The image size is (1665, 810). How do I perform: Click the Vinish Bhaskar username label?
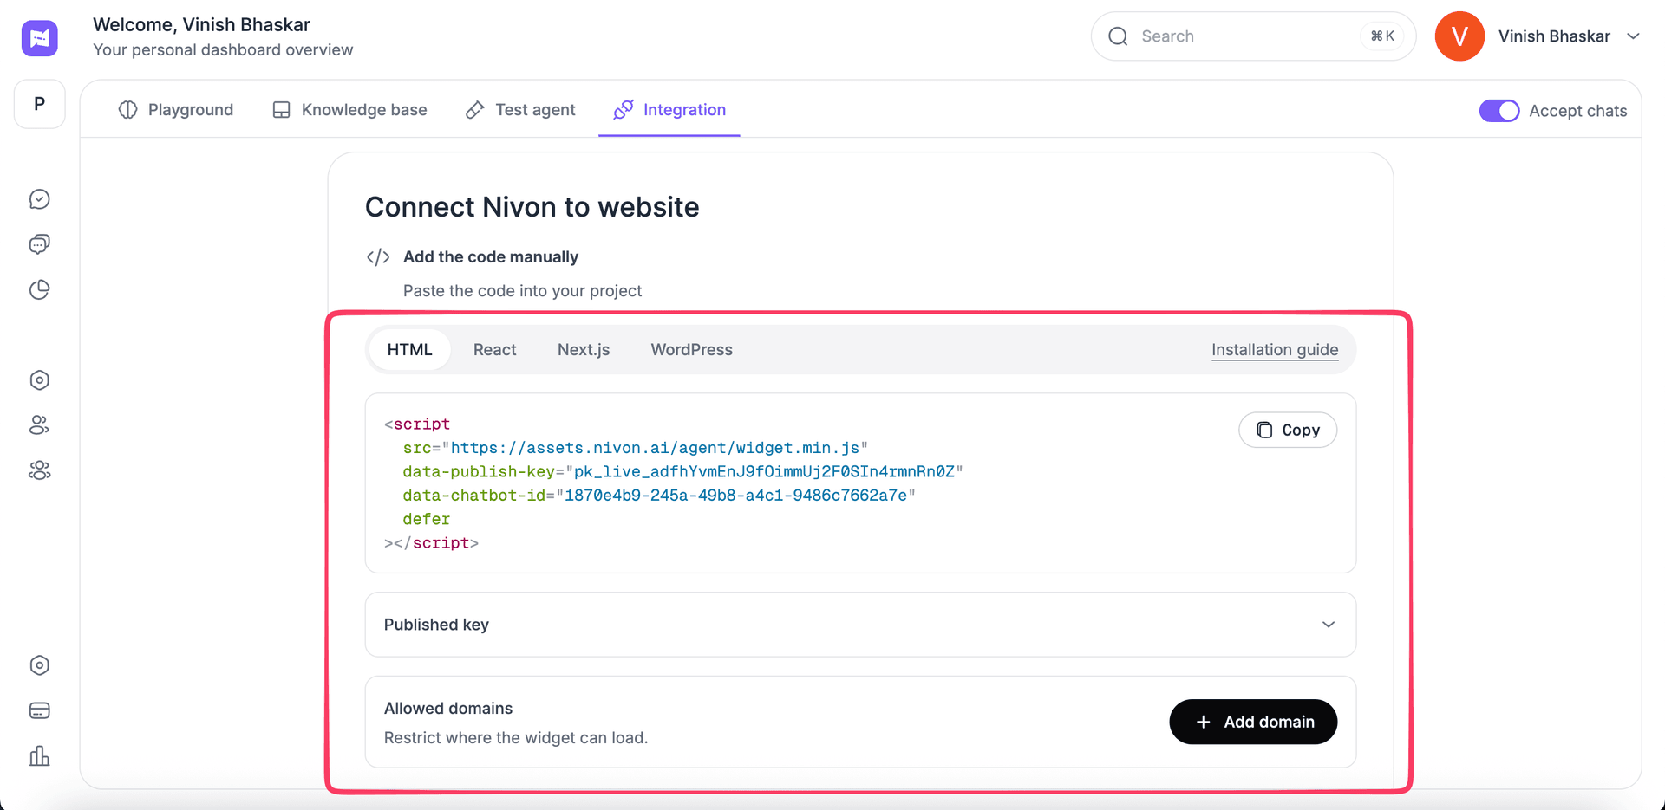(1554, 36)
